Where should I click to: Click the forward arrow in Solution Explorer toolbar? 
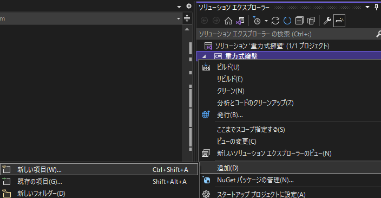click(x=216, y=21)
